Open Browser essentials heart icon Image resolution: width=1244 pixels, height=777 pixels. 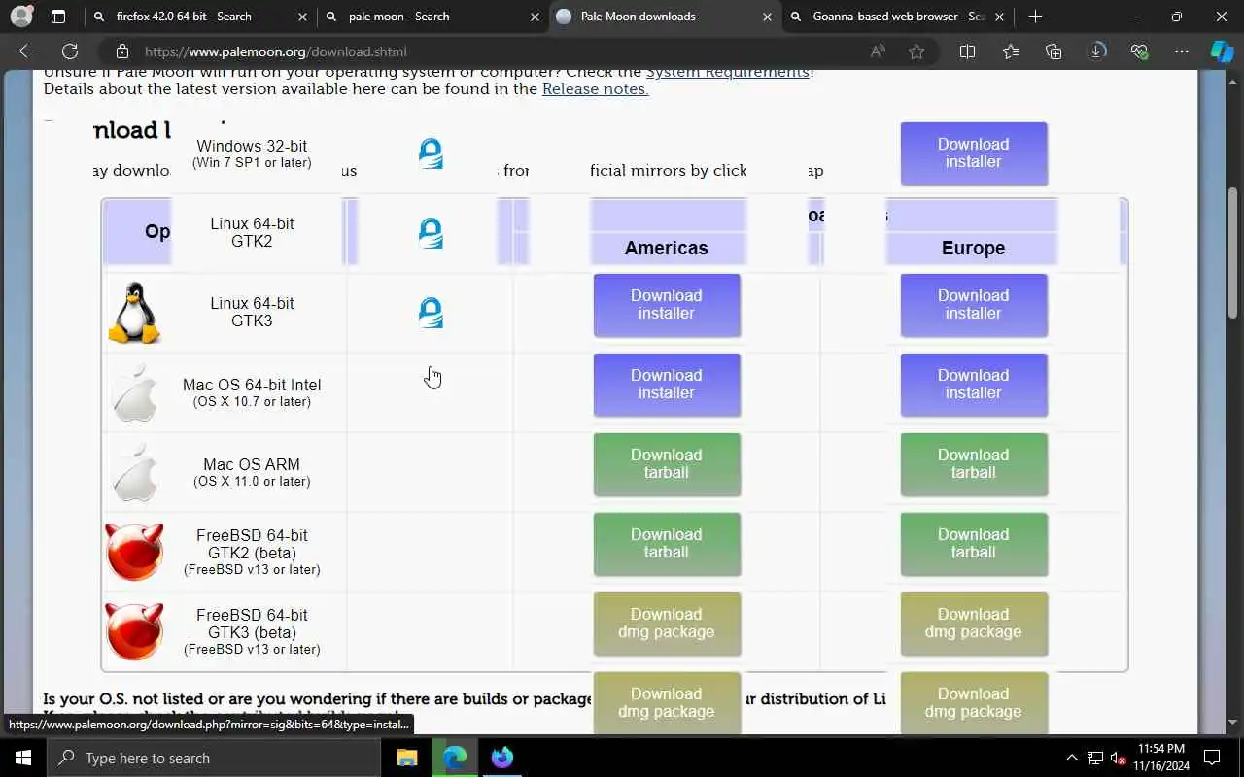pyautogui.click(x=1140, y=51)
